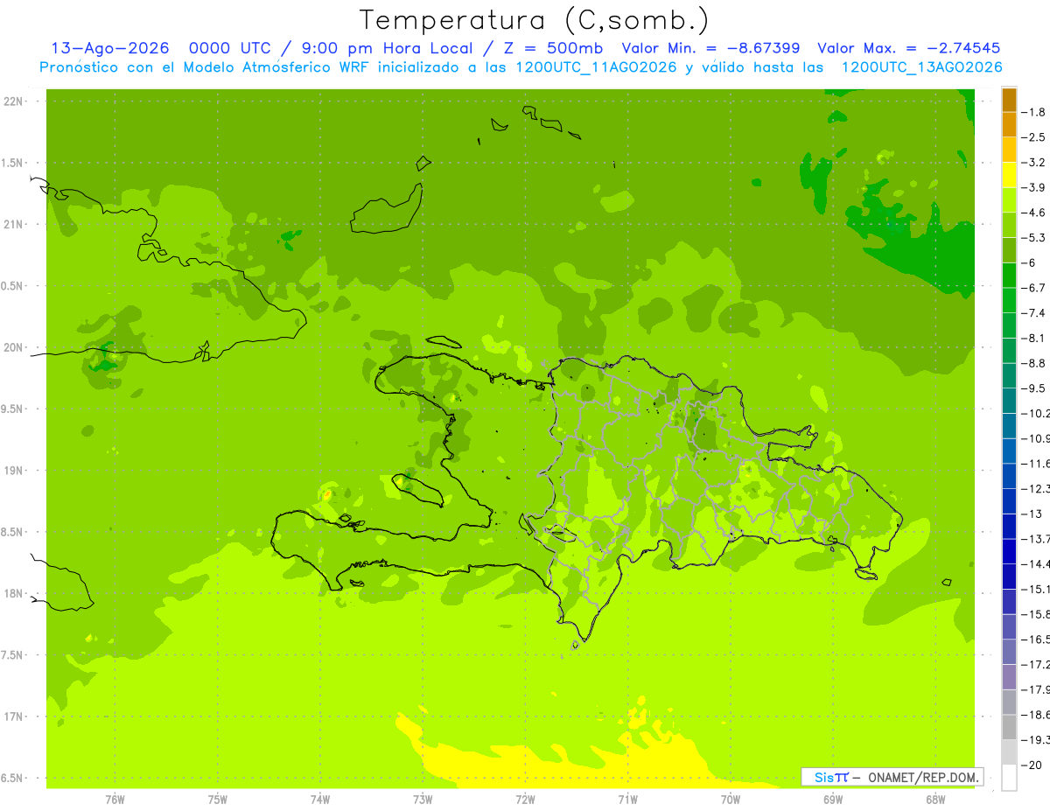Click the orange legend swatch between -1.8 and -2.5
Viewport: 1050px width, 811px height.
pyautogui.click(x=1009, y=124)
